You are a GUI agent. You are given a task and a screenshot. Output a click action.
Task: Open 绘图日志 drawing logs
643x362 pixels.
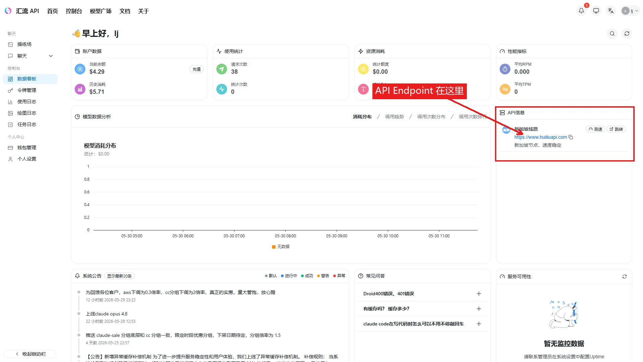point(30,113)
